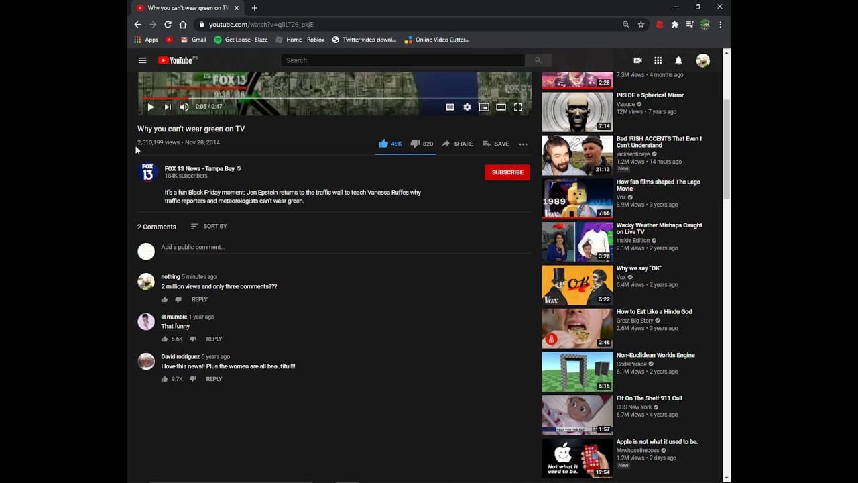The width and height of the screenshot is (858, 483).
Task: Close the 'Why you can't wear green' tab
Action: coord(237,8)
